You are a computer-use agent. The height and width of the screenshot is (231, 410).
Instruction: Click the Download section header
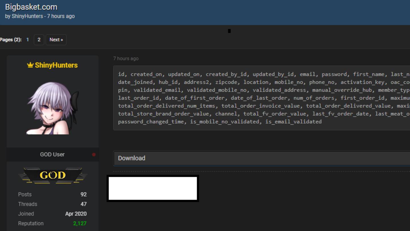[x=261, y=158]
